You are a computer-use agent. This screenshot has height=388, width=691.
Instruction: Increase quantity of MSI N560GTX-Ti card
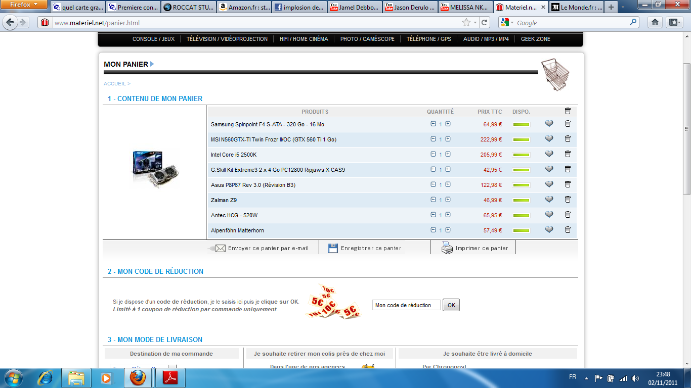(x=448, y=139)
